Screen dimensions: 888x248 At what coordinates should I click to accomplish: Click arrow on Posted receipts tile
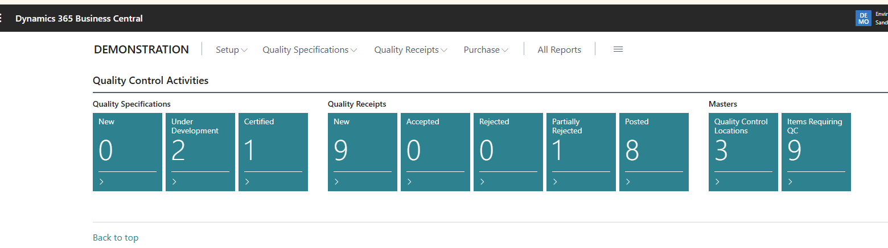tap(628, 182)
